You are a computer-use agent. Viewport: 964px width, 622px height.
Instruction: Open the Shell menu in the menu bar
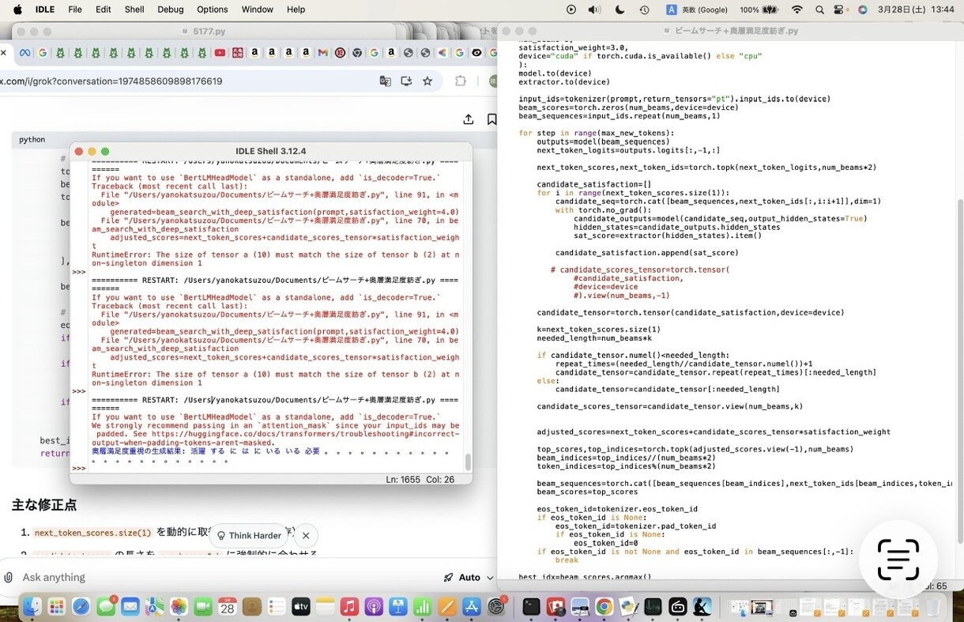click(x=134, y=9)
